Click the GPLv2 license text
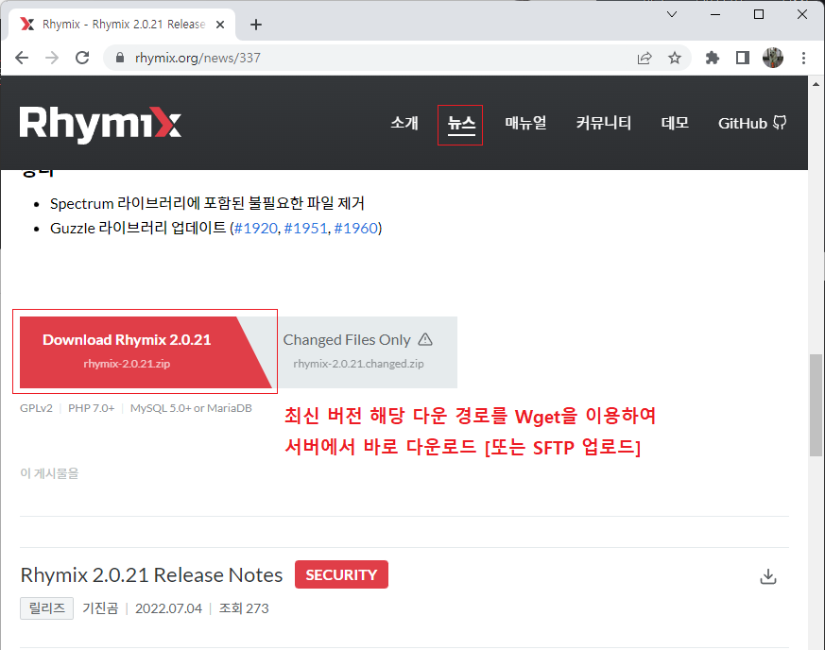The image size is (825, 650). coord(36,408)
